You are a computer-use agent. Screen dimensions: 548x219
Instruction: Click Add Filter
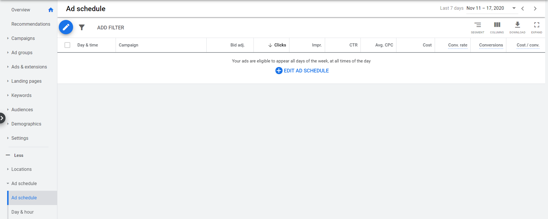pos(110,28)
